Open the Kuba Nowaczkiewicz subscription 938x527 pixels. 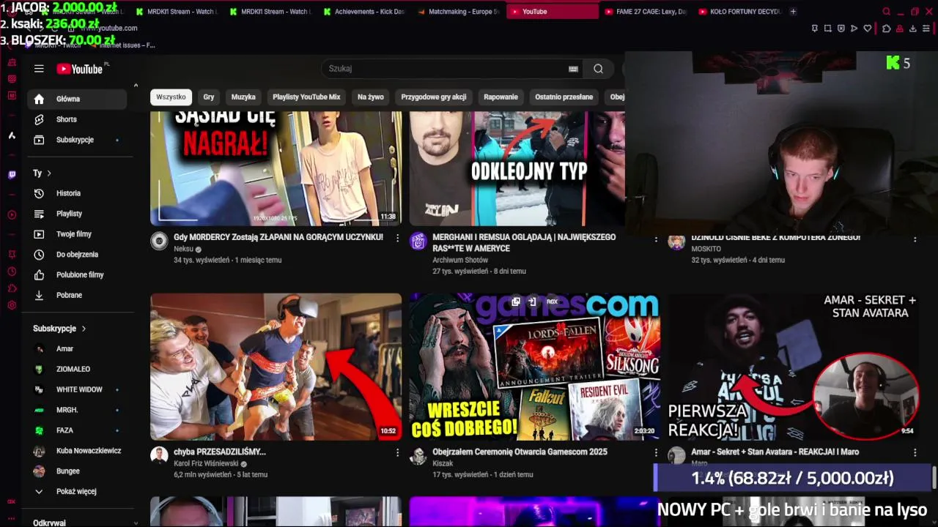point(77,451)
